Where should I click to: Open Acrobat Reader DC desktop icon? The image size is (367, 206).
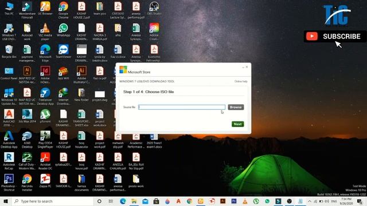(45, 161)
